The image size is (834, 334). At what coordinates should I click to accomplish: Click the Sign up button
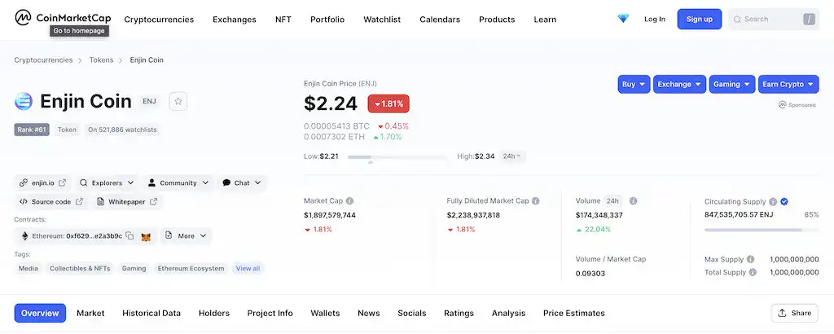700,20
